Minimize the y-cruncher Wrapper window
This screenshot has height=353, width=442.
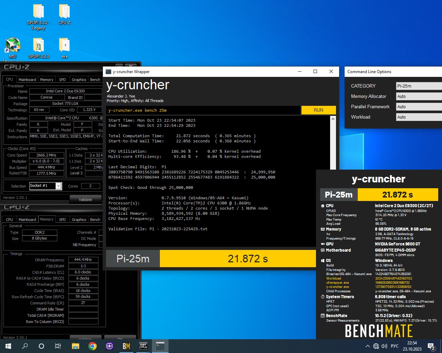[x=300, y=71]
